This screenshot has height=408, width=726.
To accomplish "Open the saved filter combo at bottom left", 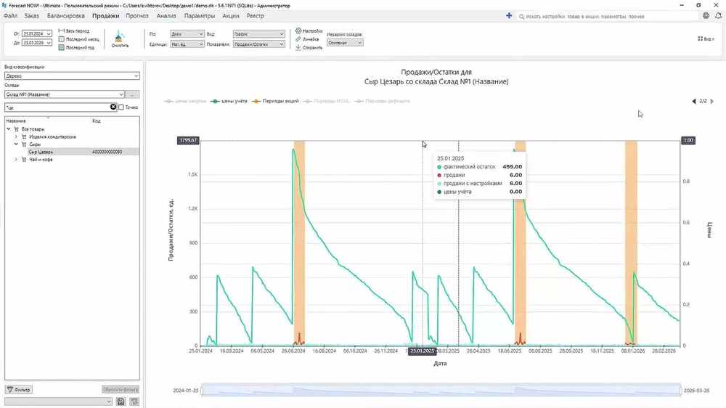I will tap(58, 401).
